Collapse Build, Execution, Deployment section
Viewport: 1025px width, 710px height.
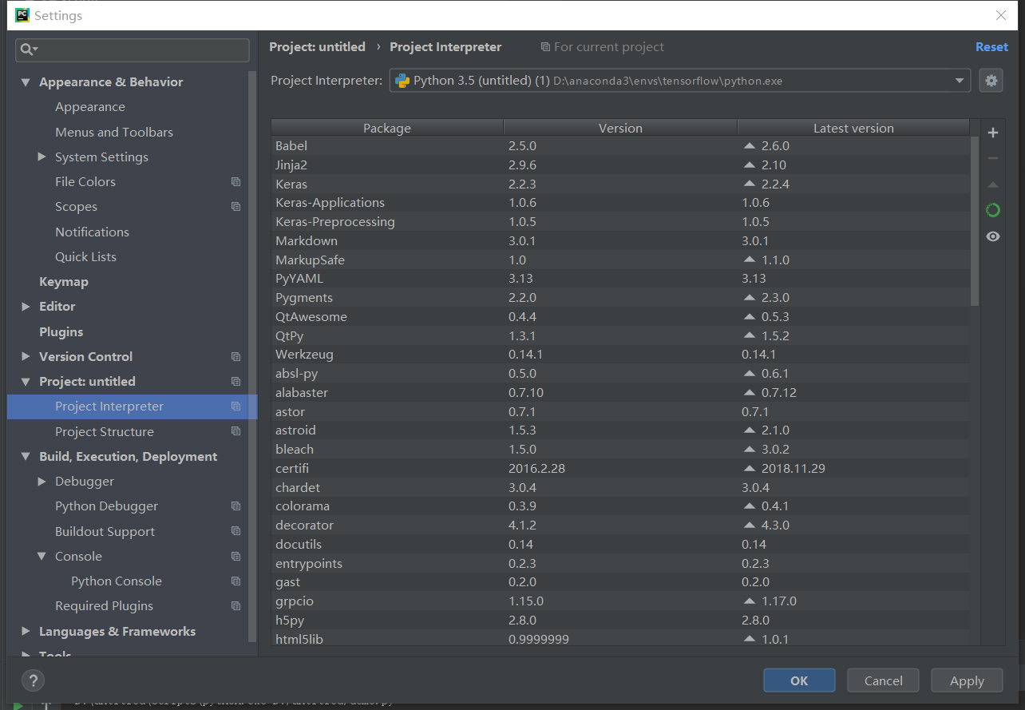(26, 457)
